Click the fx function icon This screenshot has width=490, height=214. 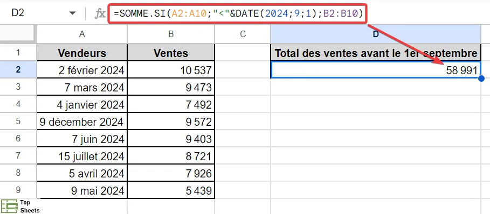click(100, 13)
